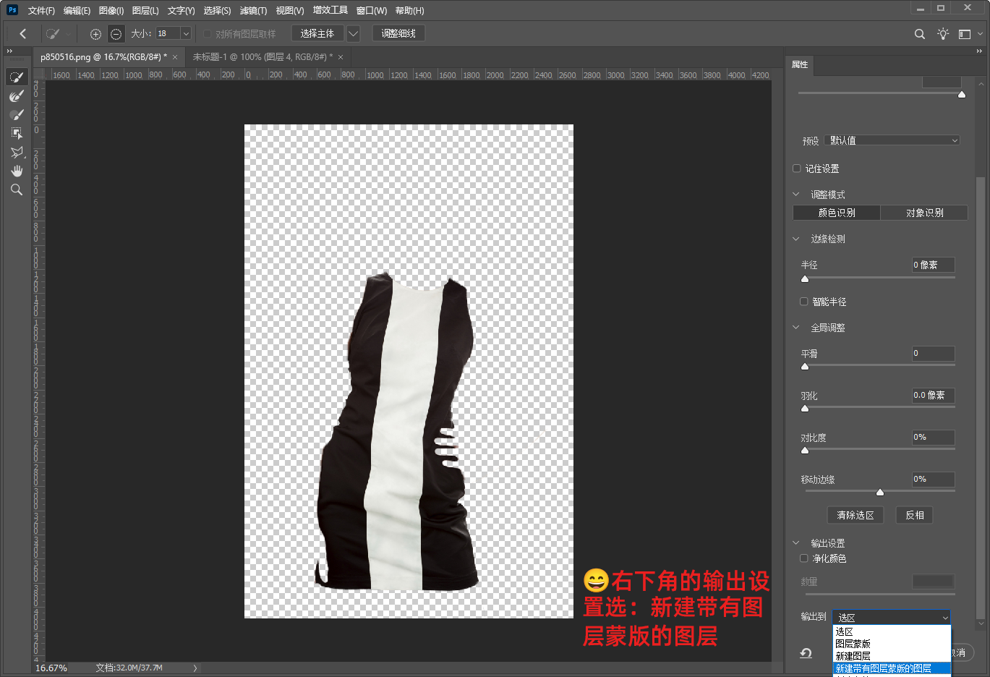The image size is (990, 677).
Task: Click the 羽化 value input field
Action: point(932,396)
